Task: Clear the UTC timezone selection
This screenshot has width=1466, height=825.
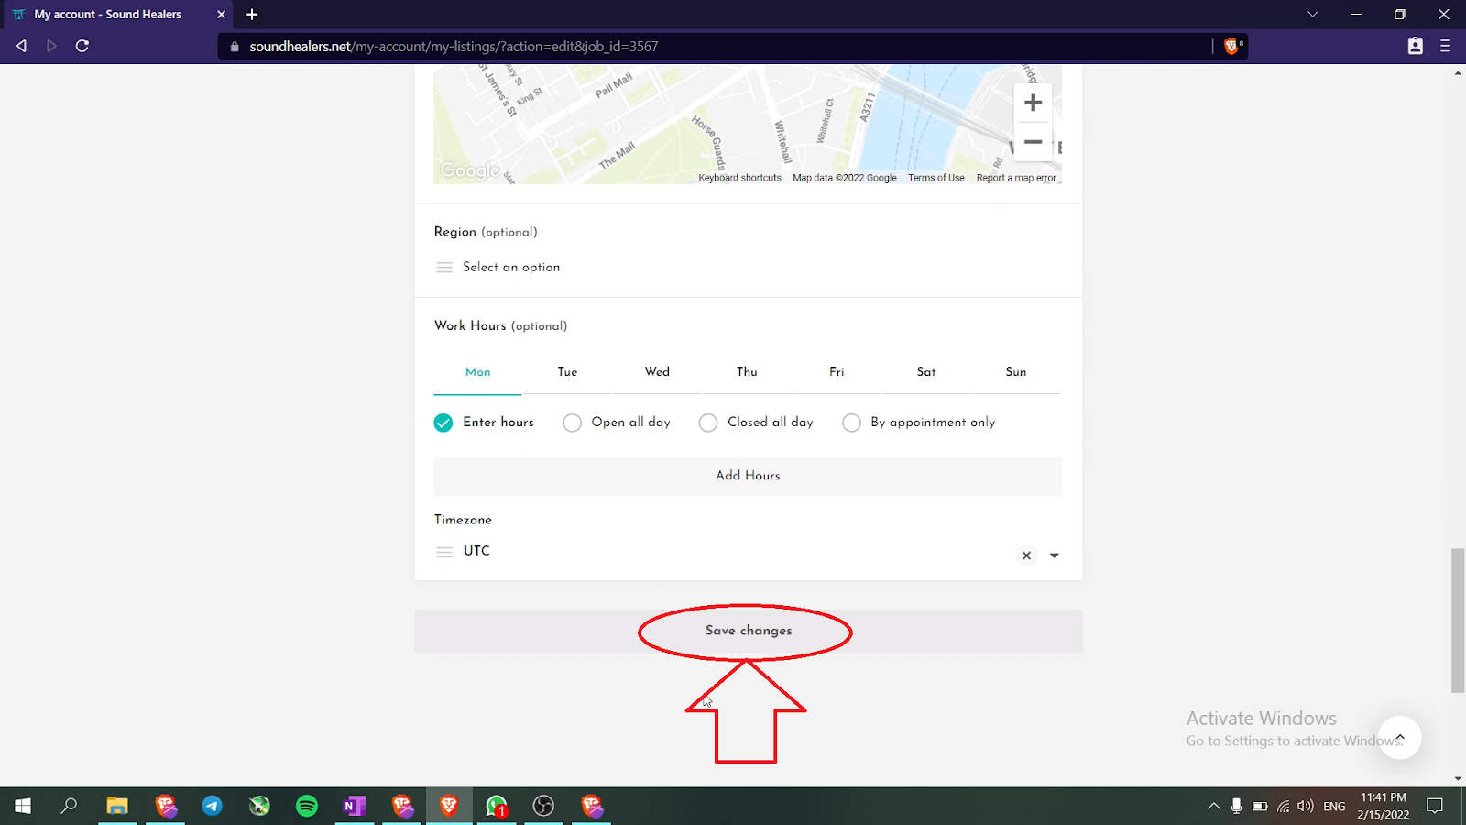Action: (x=1026, y=555)
